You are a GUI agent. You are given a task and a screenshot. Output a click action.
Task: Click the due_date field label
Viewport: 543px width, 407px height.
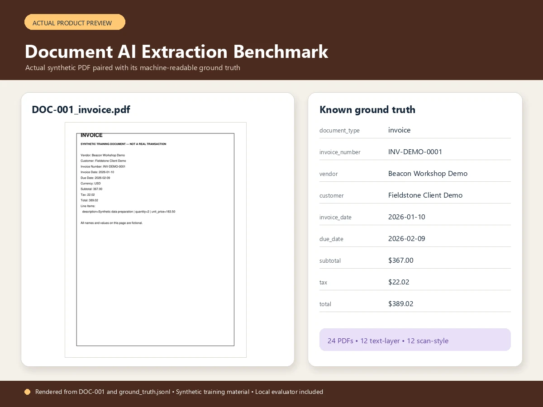(331, 239)
